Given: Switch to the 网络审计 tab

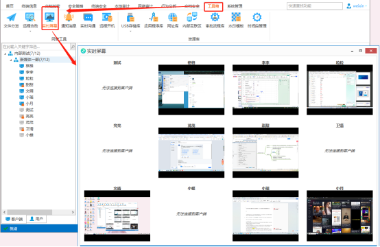Looking at the screenshot, I should tap(145, 6).
